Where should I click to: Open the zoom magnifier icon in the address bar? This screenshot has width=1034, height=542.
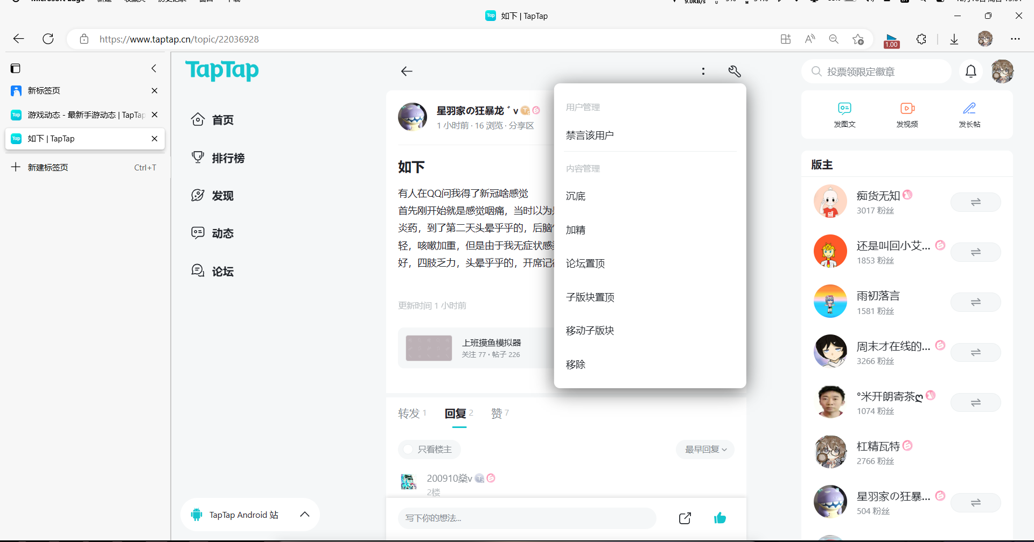(x=834, y=39)
